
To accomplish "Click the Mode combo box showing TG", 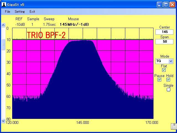I will tap(164, 61).
